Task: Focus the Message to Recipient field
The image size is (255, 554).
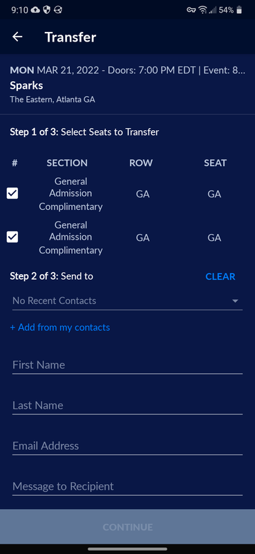Action: tap(127, 487)
